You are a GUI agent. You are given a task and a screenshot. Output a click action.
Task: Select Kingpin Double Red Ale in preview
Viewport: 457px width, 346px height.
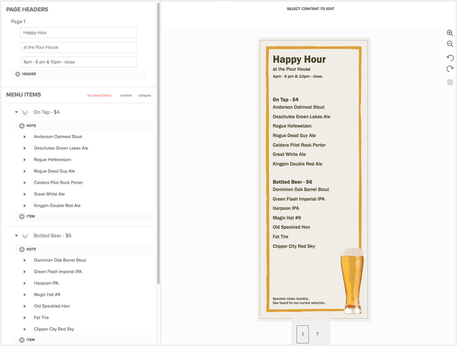click(298, 164)
